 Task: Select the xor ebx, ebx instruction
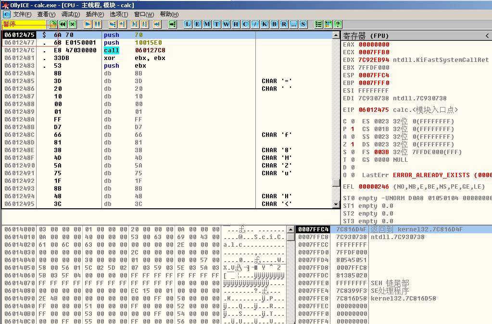coord(168,58)
